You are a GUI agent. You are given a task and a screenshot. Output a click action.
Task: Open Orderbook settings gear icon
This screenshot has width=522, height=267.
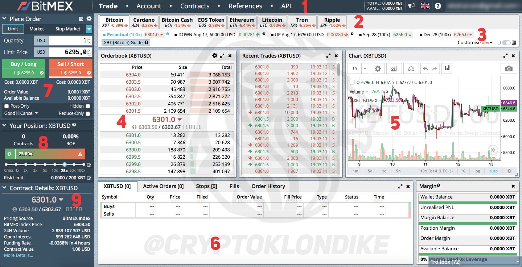tap(215, 56)
